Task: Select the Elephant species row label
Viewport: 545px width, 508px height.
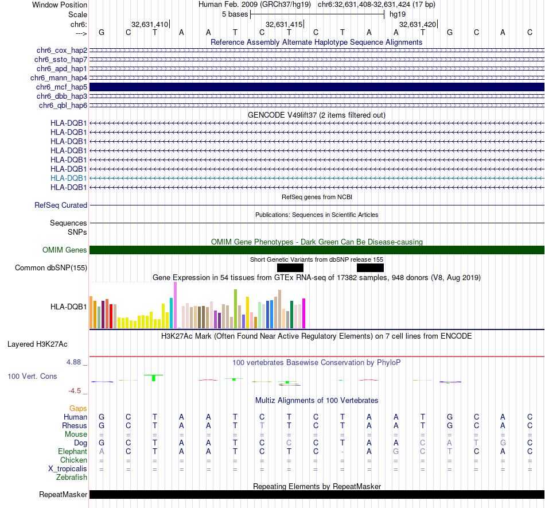Action: tap(72, 451)
